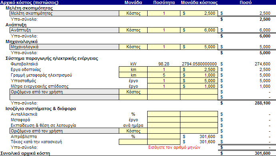The image size is (276, 156).
Task: Click the Εργα οδοποιίας km unit cell
Action: pos(133,69)
